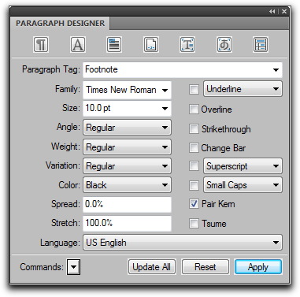Screen dimensions: 300x297
Task: Disable the Pair Kern checkbox
Action: pyautogui.click(x=194, y=204)
